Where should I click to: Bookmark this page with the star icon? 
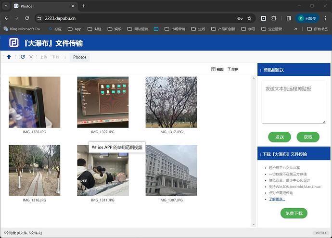pos(249,18)
